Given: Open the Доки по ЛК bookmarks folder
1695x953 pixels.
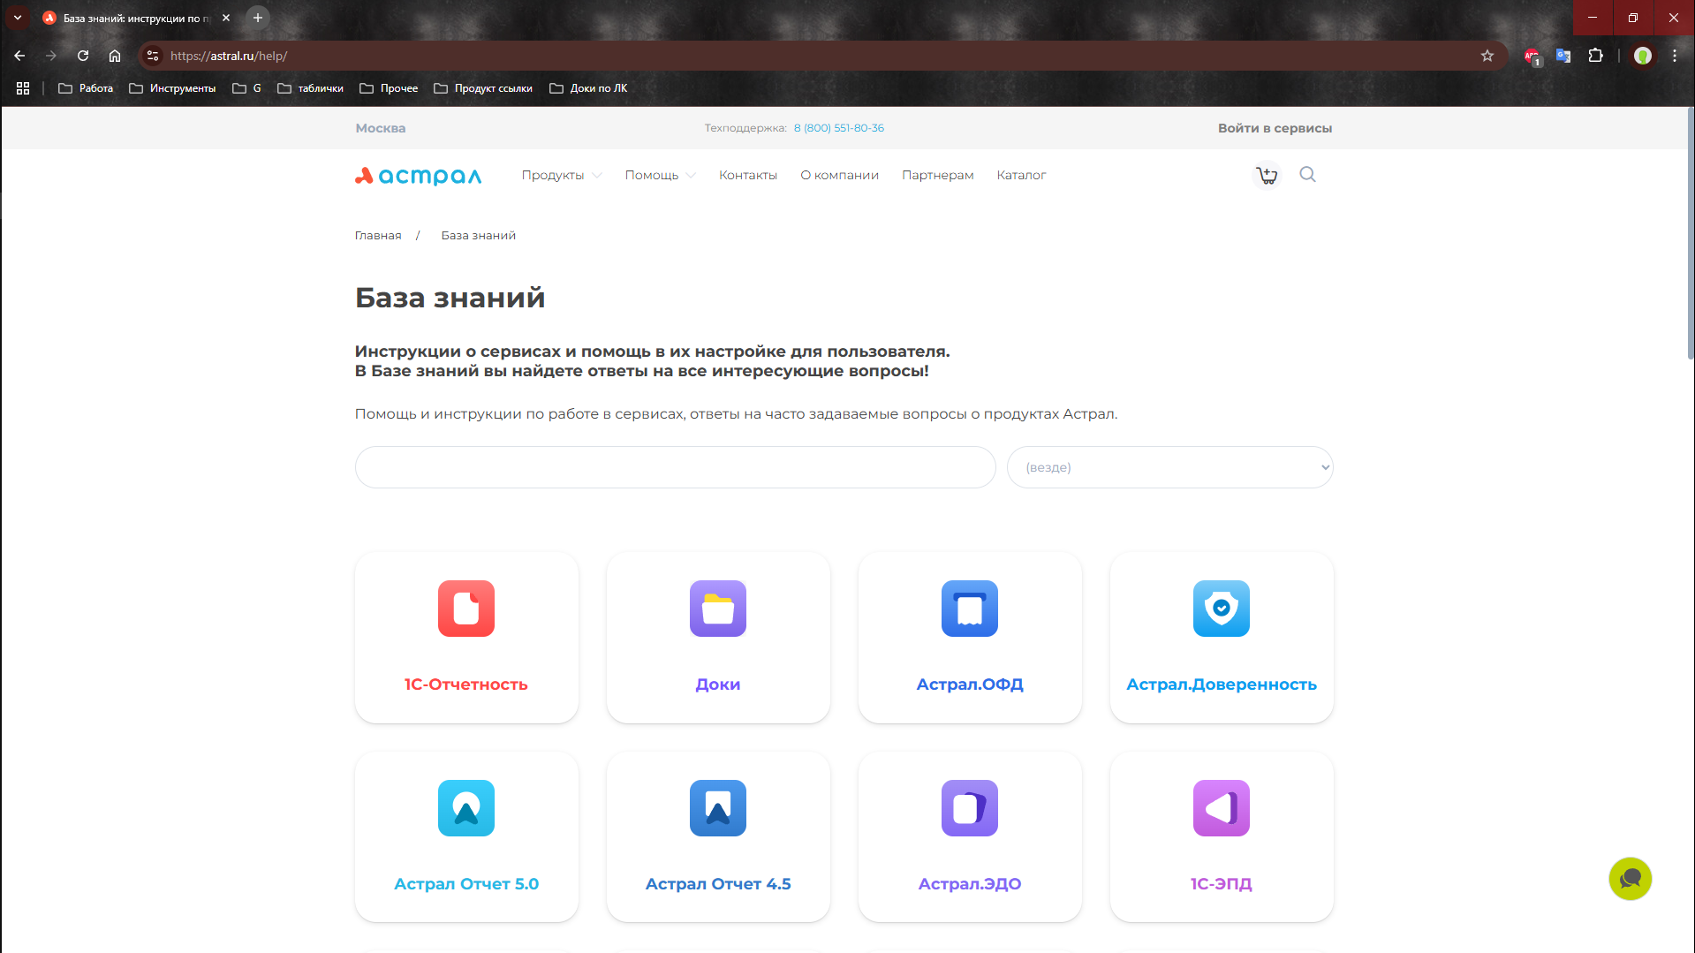Looking at the screenshot, I should click(x=588, y=88).
